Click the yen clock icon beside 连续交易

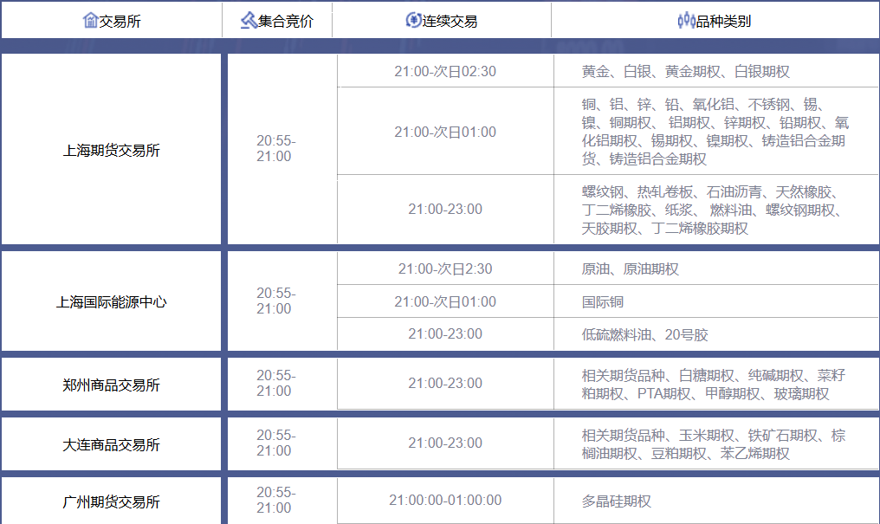click(413, 20)
